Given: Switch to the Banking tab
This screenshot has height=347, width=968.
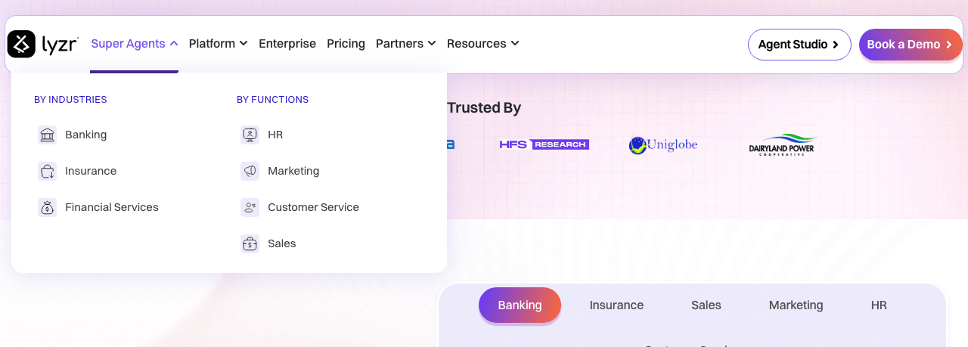Looking at the screenshot, I should [520, 305].
